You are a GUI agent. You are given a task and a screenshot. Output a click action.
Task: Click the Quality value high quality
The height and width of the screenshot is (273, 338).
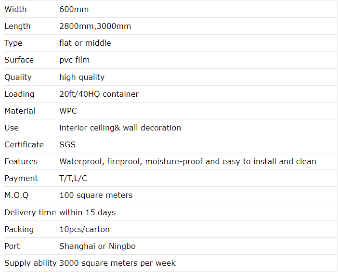tap(82, 77)
